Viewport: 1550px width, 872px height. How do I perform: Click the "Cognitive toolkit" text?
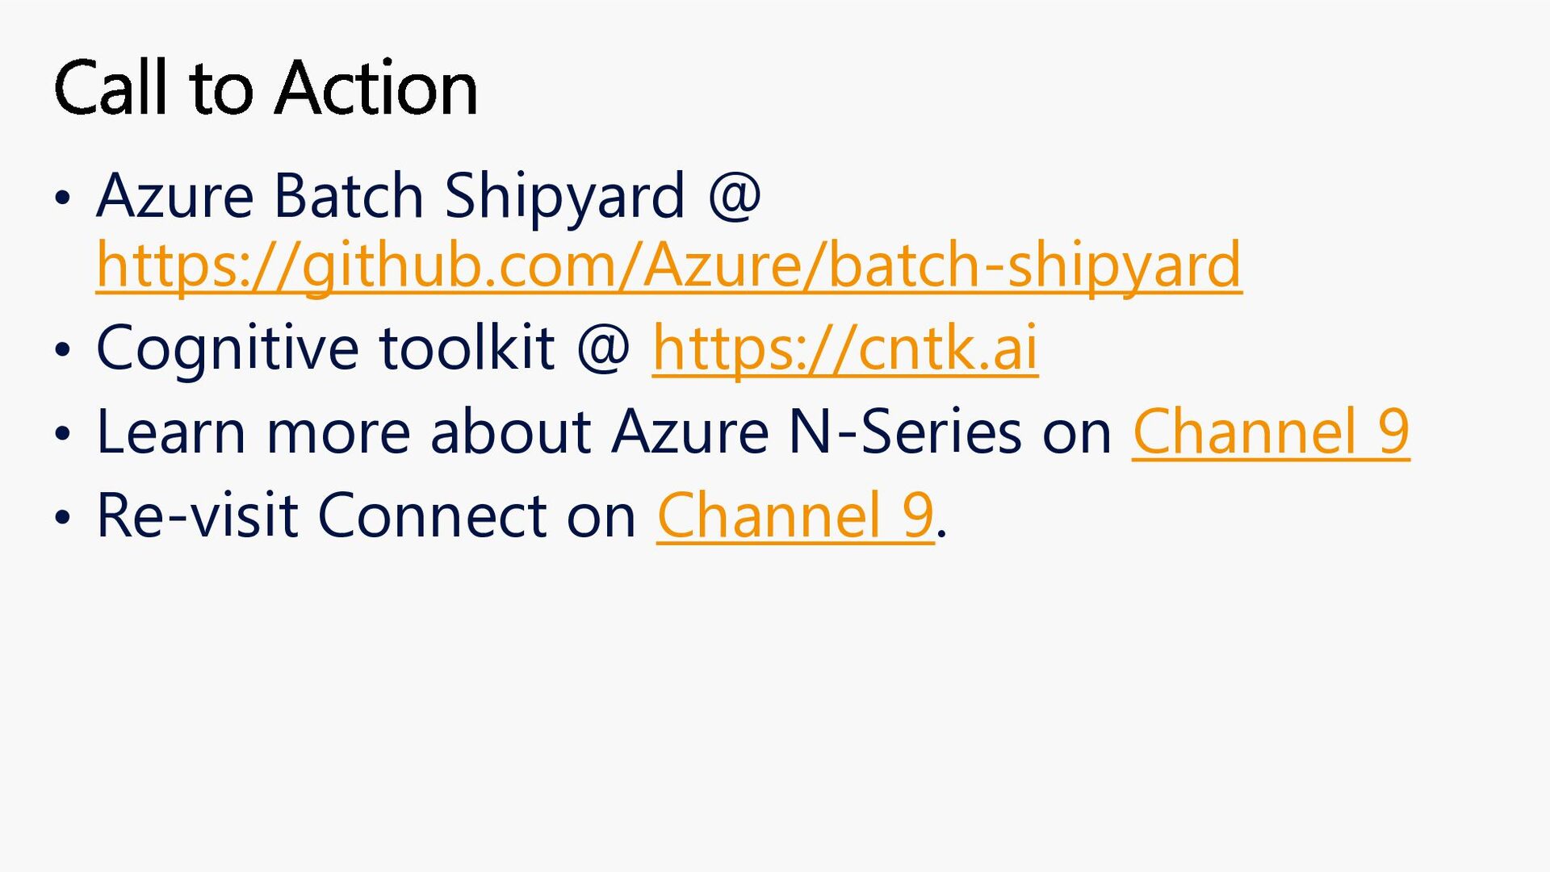click(x=325, y=348)
